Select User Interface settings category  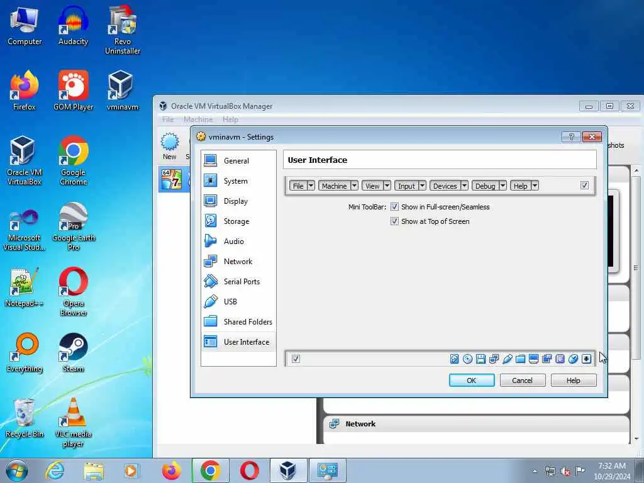point(238,341)
